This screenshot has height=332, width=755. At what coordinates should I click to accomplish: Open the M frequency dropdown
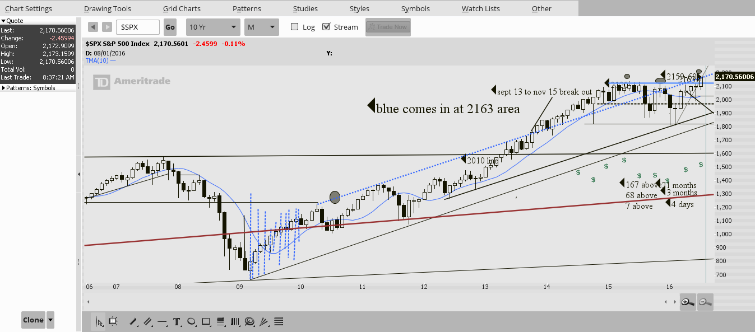point(262,27)
